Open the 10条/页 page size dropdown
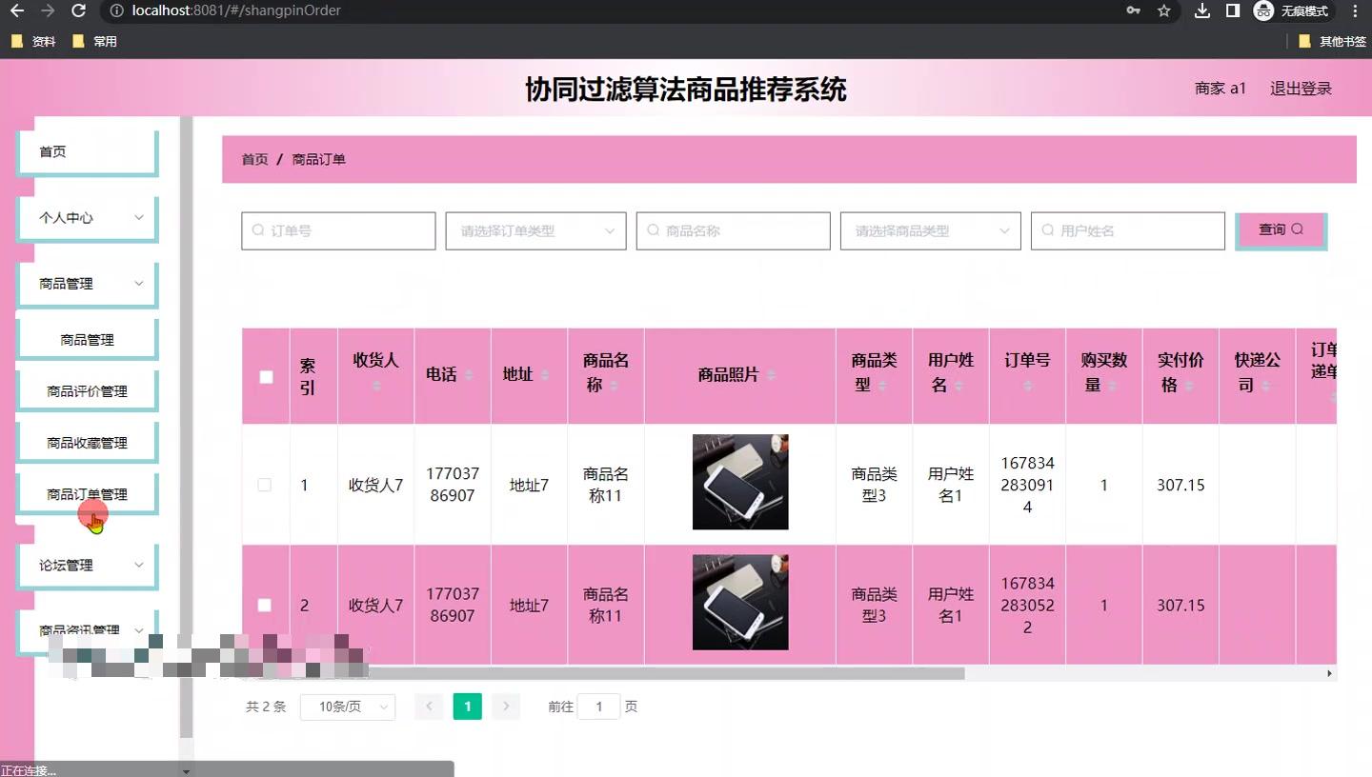 [x=348, y=707]
